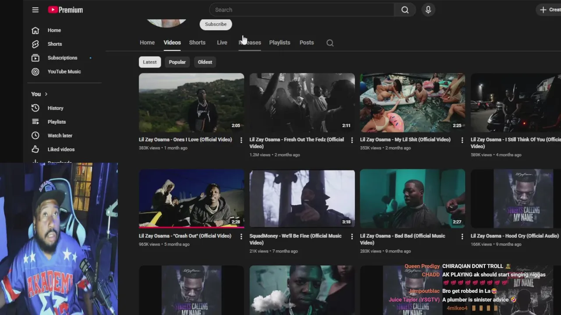The width and height of the screenshot is (561, 315).
Task: Expand the You section chevron
Action: pos(46,94)
